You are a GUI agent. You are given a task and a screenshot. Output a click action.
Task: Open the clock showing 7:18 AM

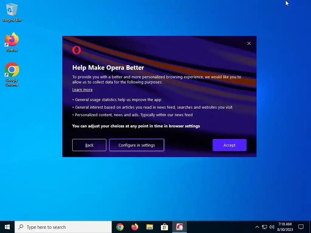click(285, 227)
